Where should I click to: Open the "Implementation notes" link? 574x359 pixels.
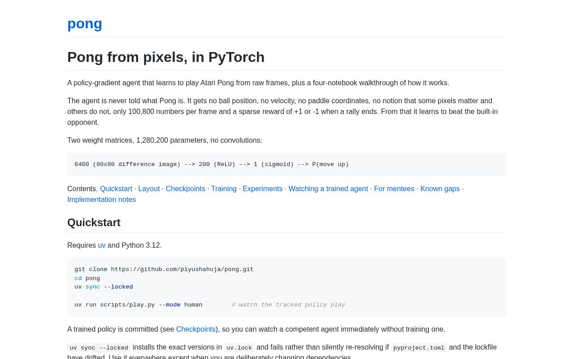click(x=101, y=200)
